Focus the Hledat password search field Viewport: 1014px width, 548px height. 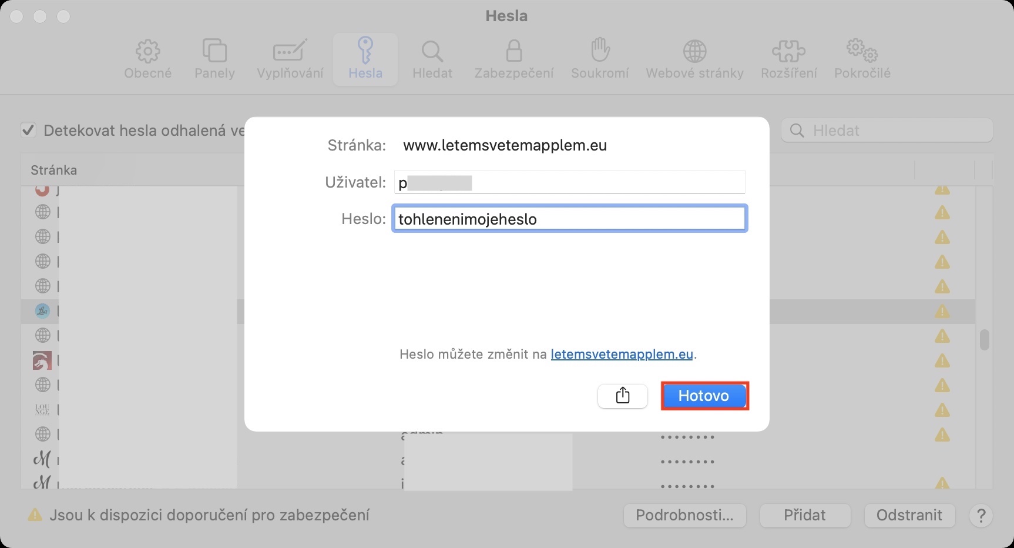[887, 131]
